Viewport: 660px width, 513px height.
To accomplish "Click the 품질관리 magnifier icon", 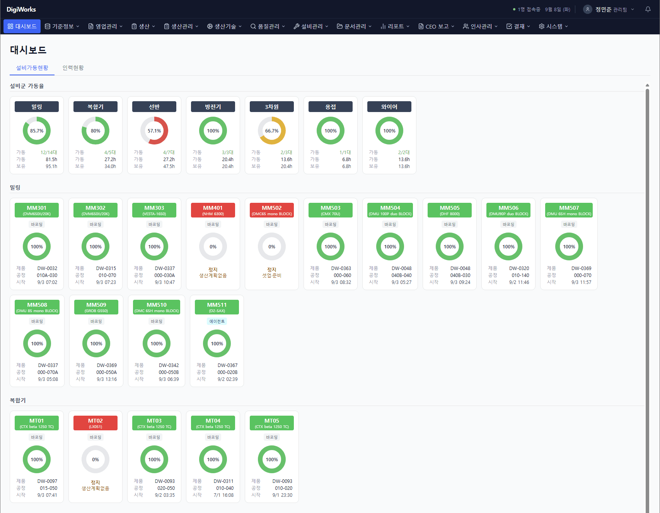I will [x=253, y=26].
